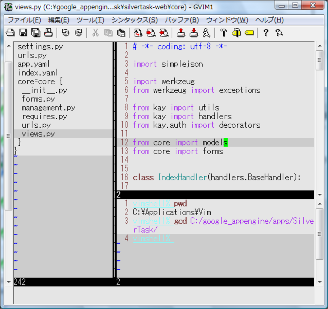Click the Redo toolbar icon
The width and height of the screenshot is (328, 309).
(79, 33)
